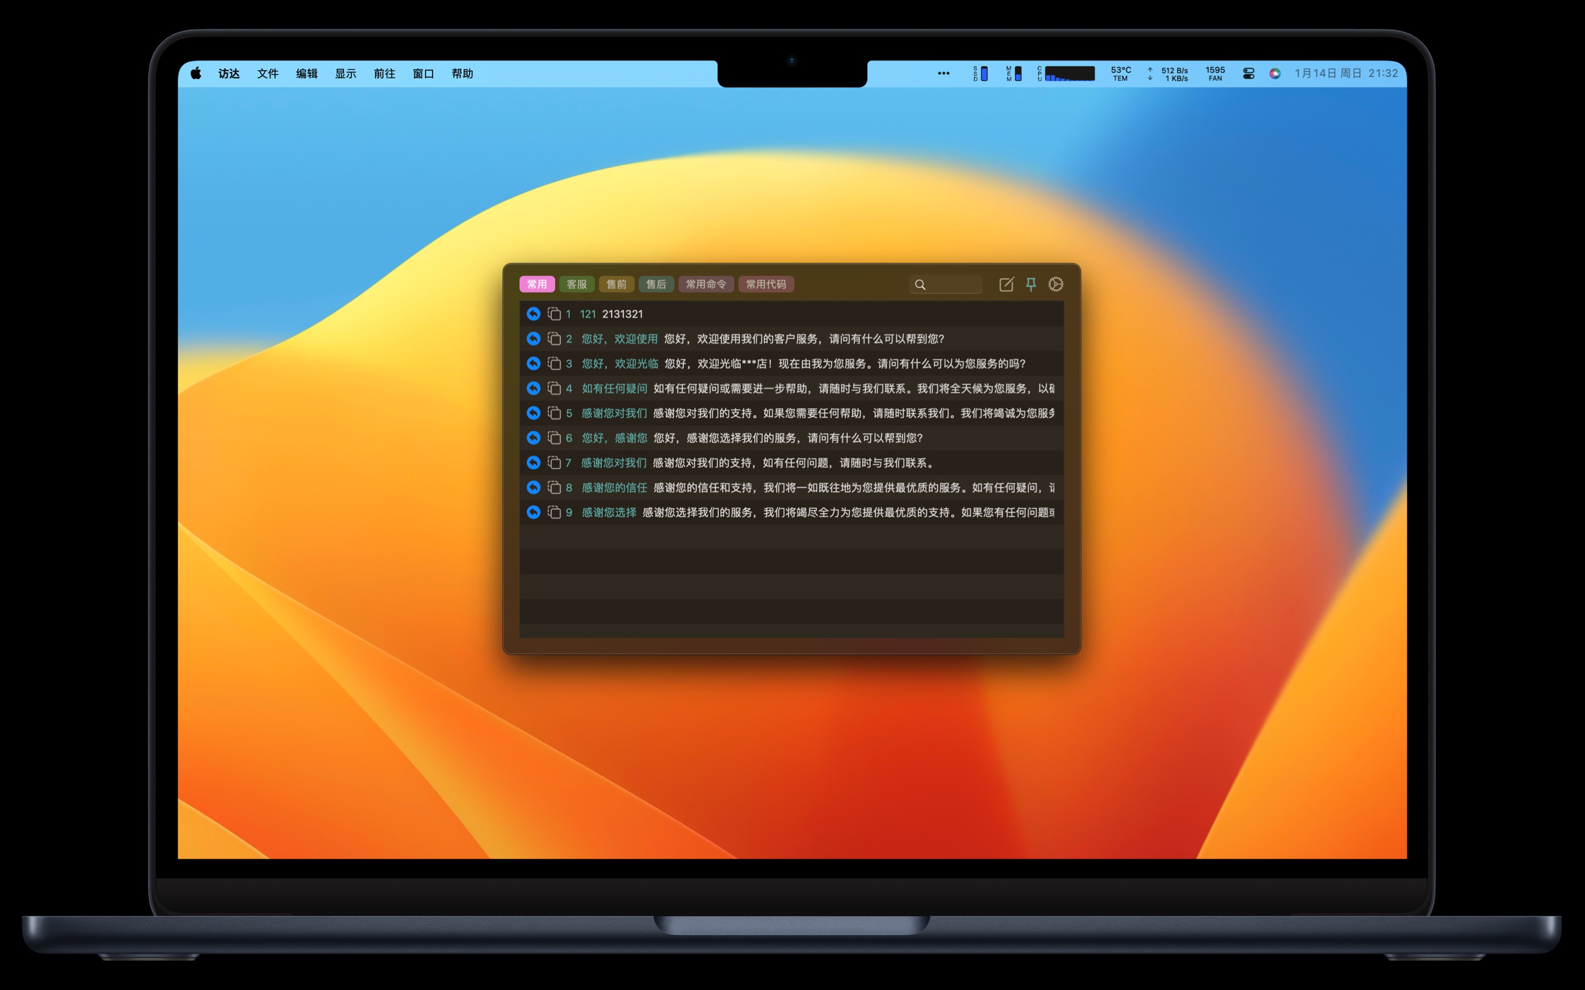This screenshot has width=1585, height=990.
Task: Open Control Center in the menu bar
Action: pos(1248,73)
